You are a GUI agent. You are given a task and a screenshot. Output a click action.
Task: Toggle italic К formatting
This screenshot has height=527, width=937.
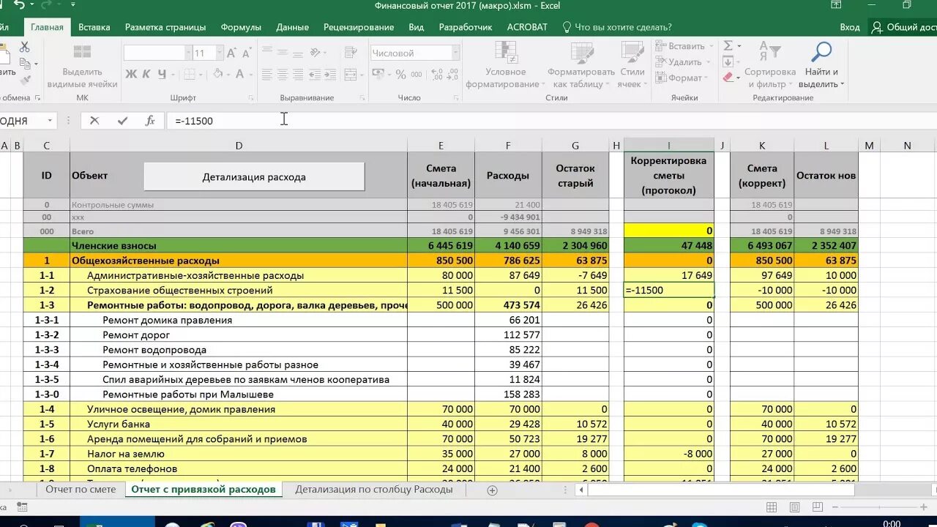[x=146, y=75]
